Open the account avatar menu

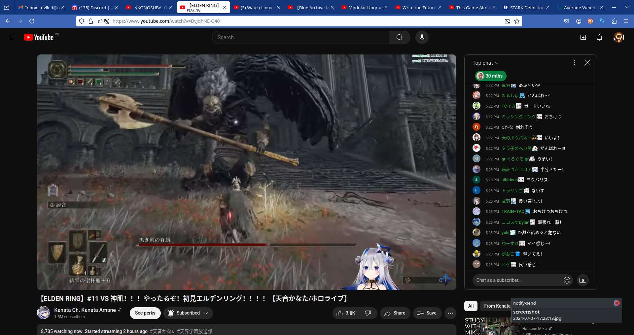click(x=618, y=37)
